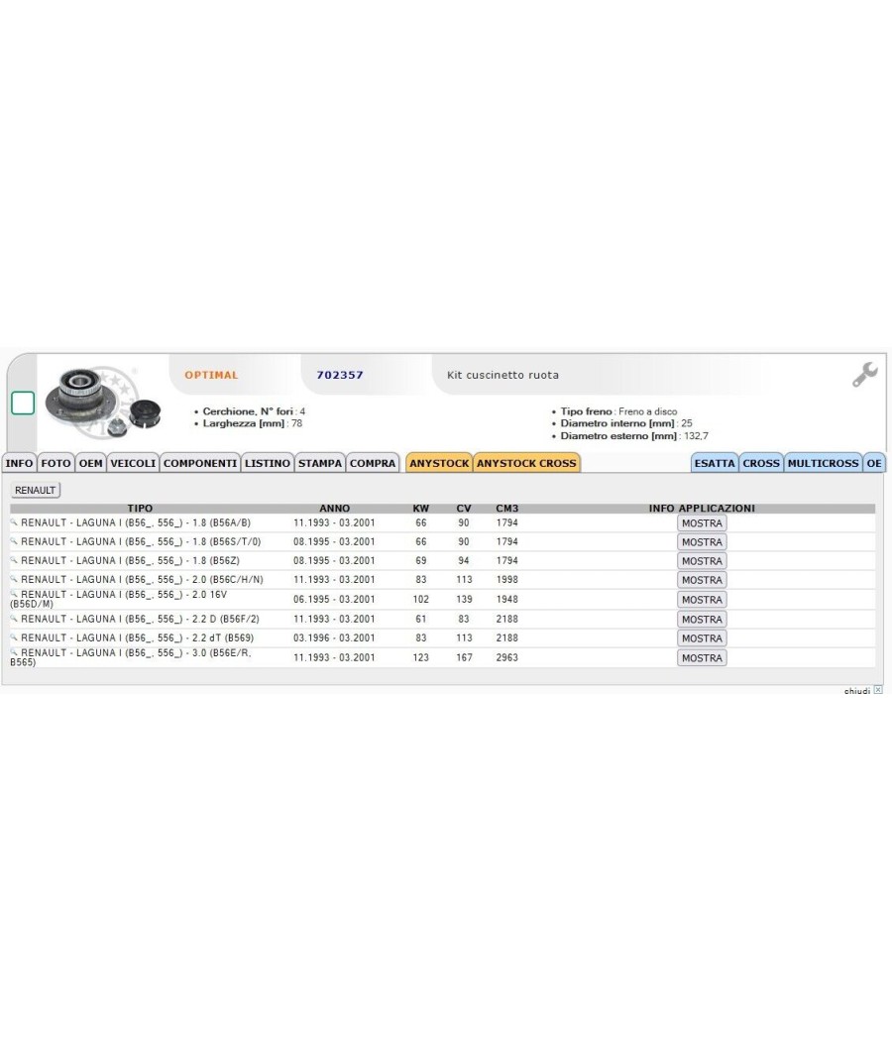Switch to the OE tab
892x1041 pixels.
pyautogui.click(x=874, y=463)
